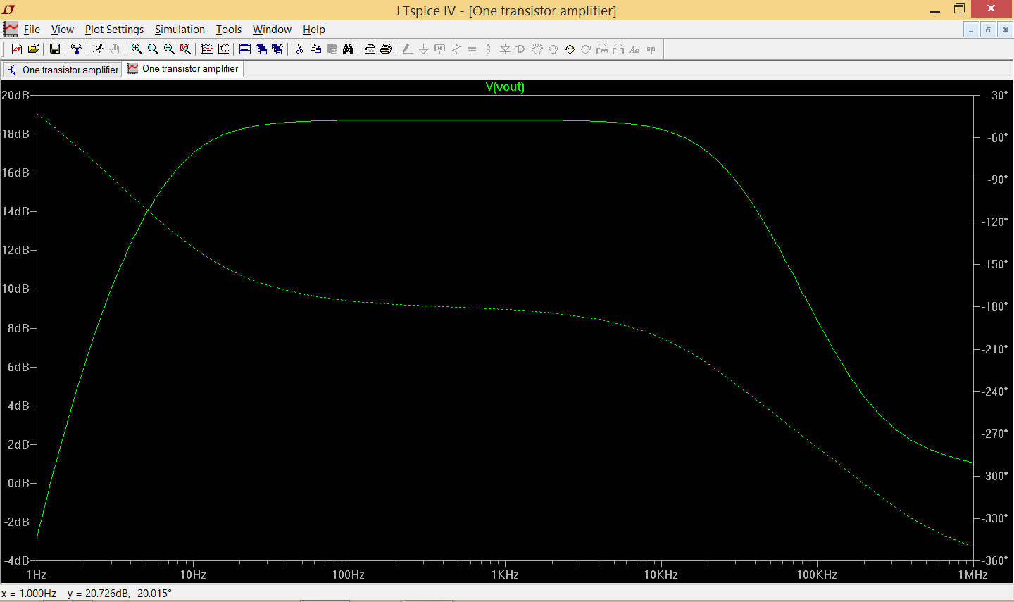Click the Zoom to area magnifier icon
This screenshot has height=602, width=1014.
pos(153,49)
